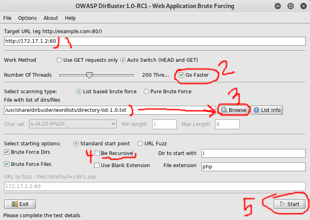Click the Max Length field
Image resolution: width=310 pixels, height=220 pixels.
point(227,124)
